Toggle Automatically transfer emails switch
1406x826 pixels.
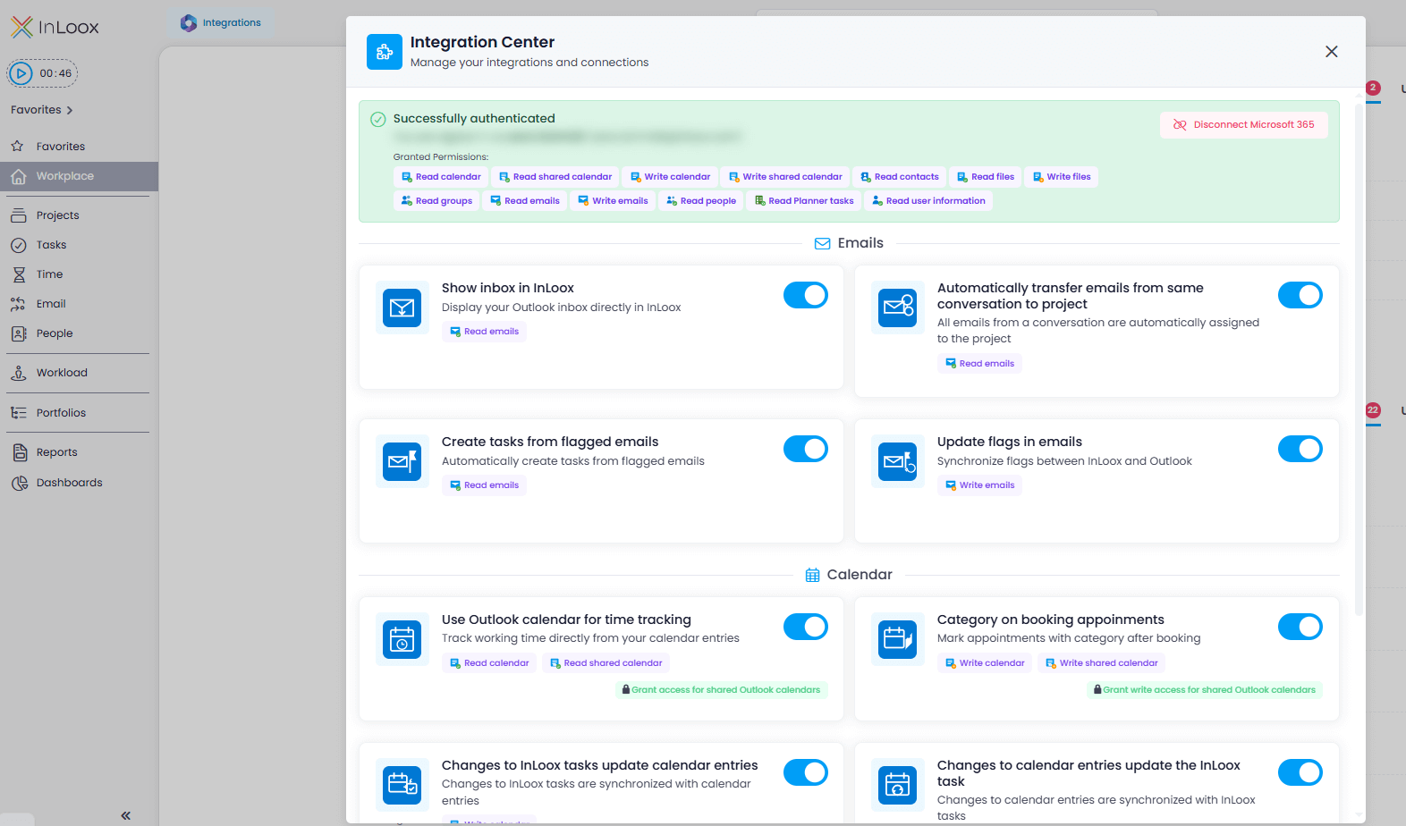pyautogui.click(x=1300, y=295)
